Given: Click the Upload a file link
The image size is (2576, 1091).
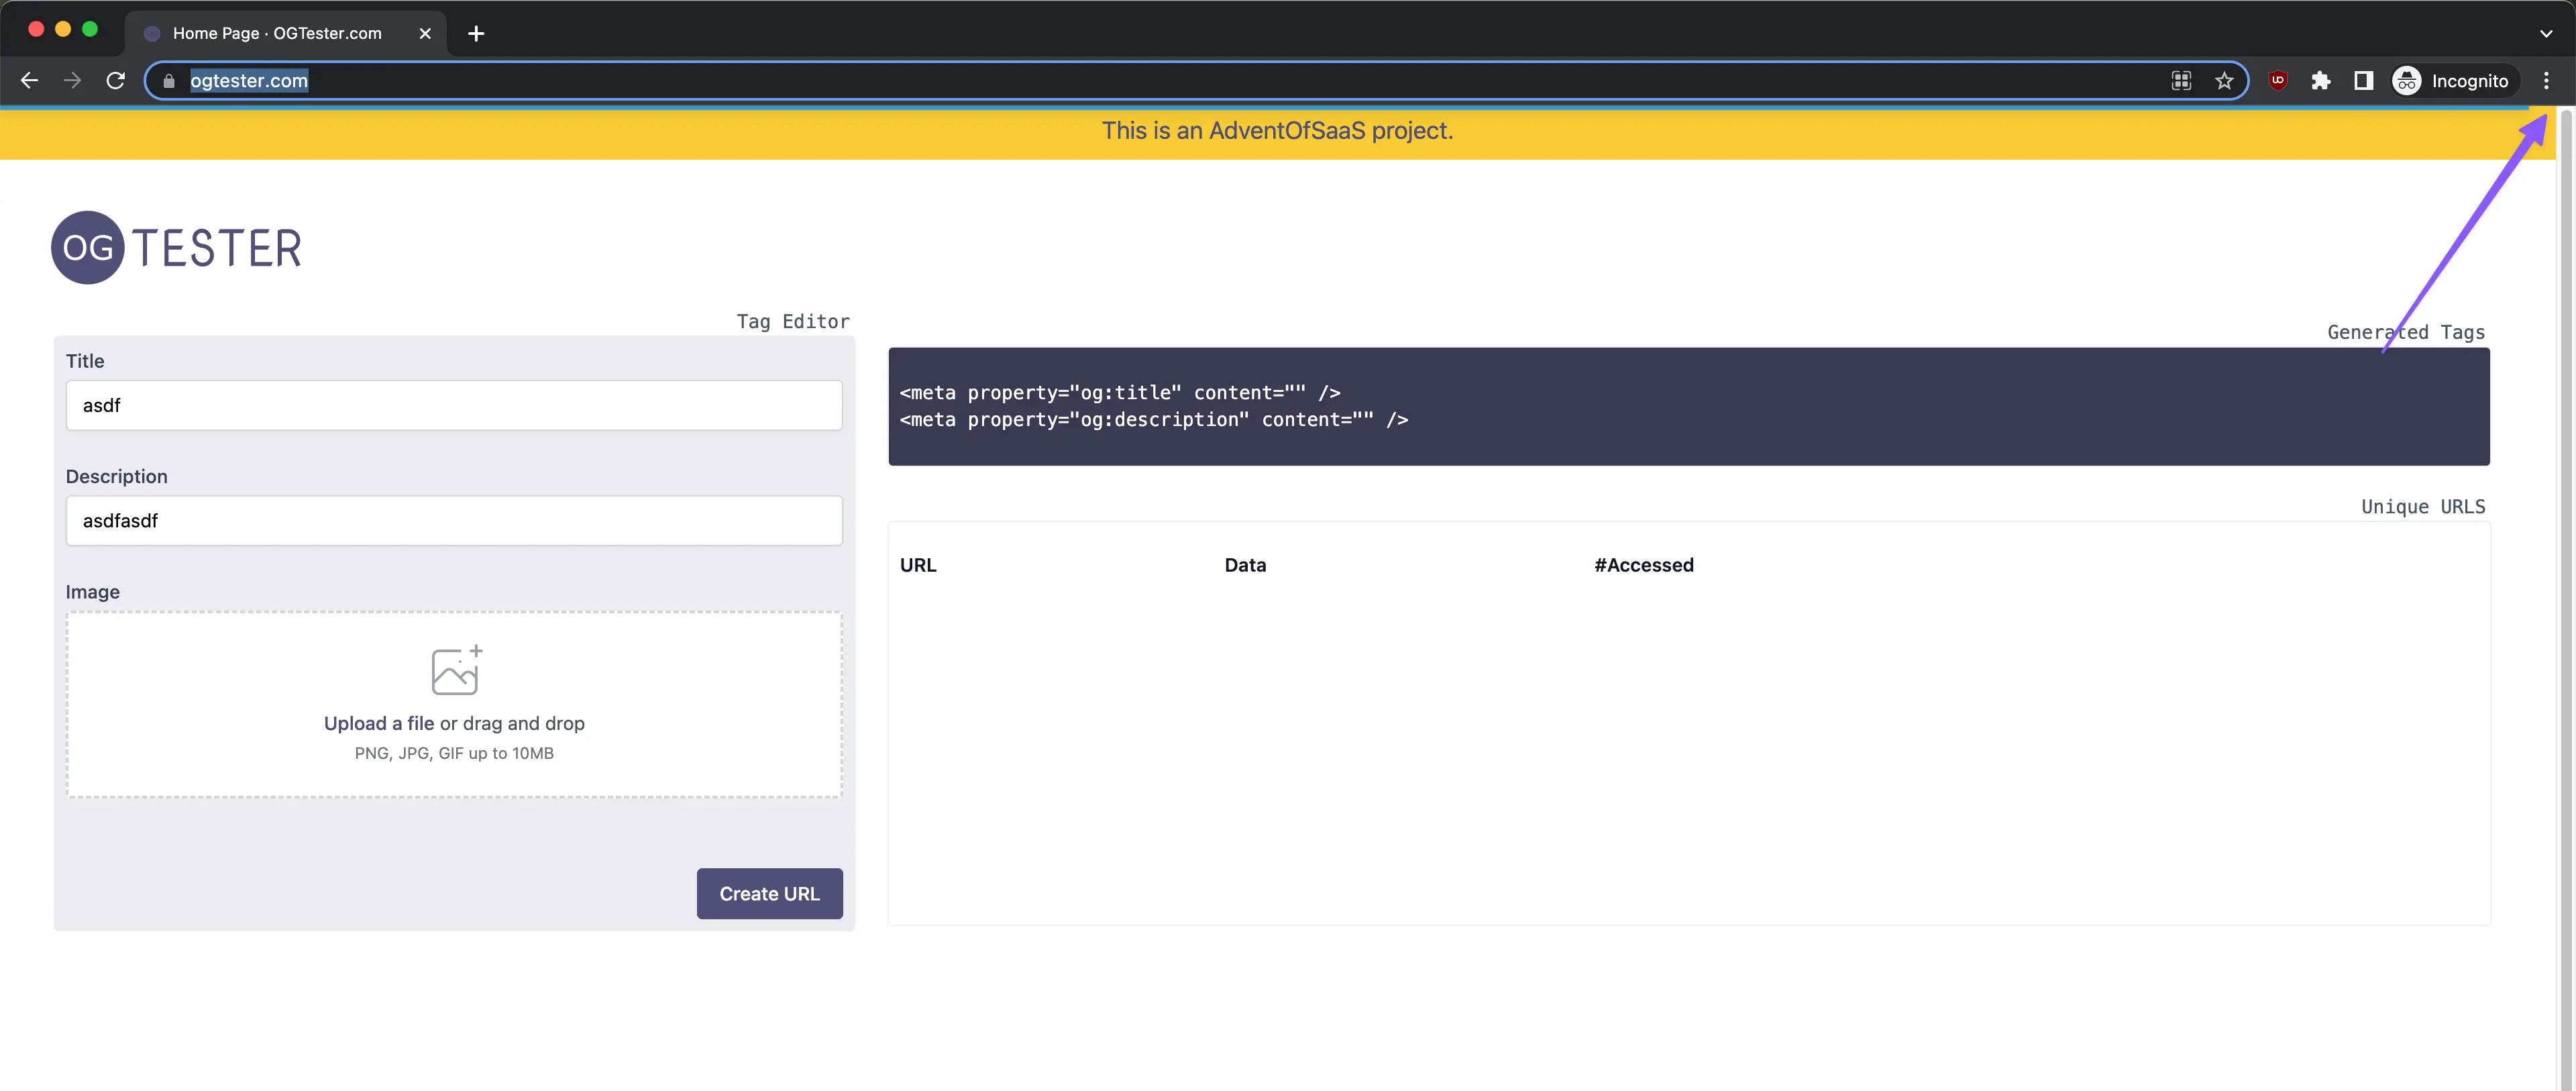Looking at the screenshot, I should (378, 723).
